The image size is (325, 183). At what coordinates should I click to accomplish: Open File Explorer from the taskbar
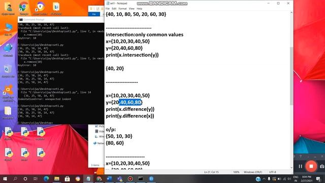(56, 178)
